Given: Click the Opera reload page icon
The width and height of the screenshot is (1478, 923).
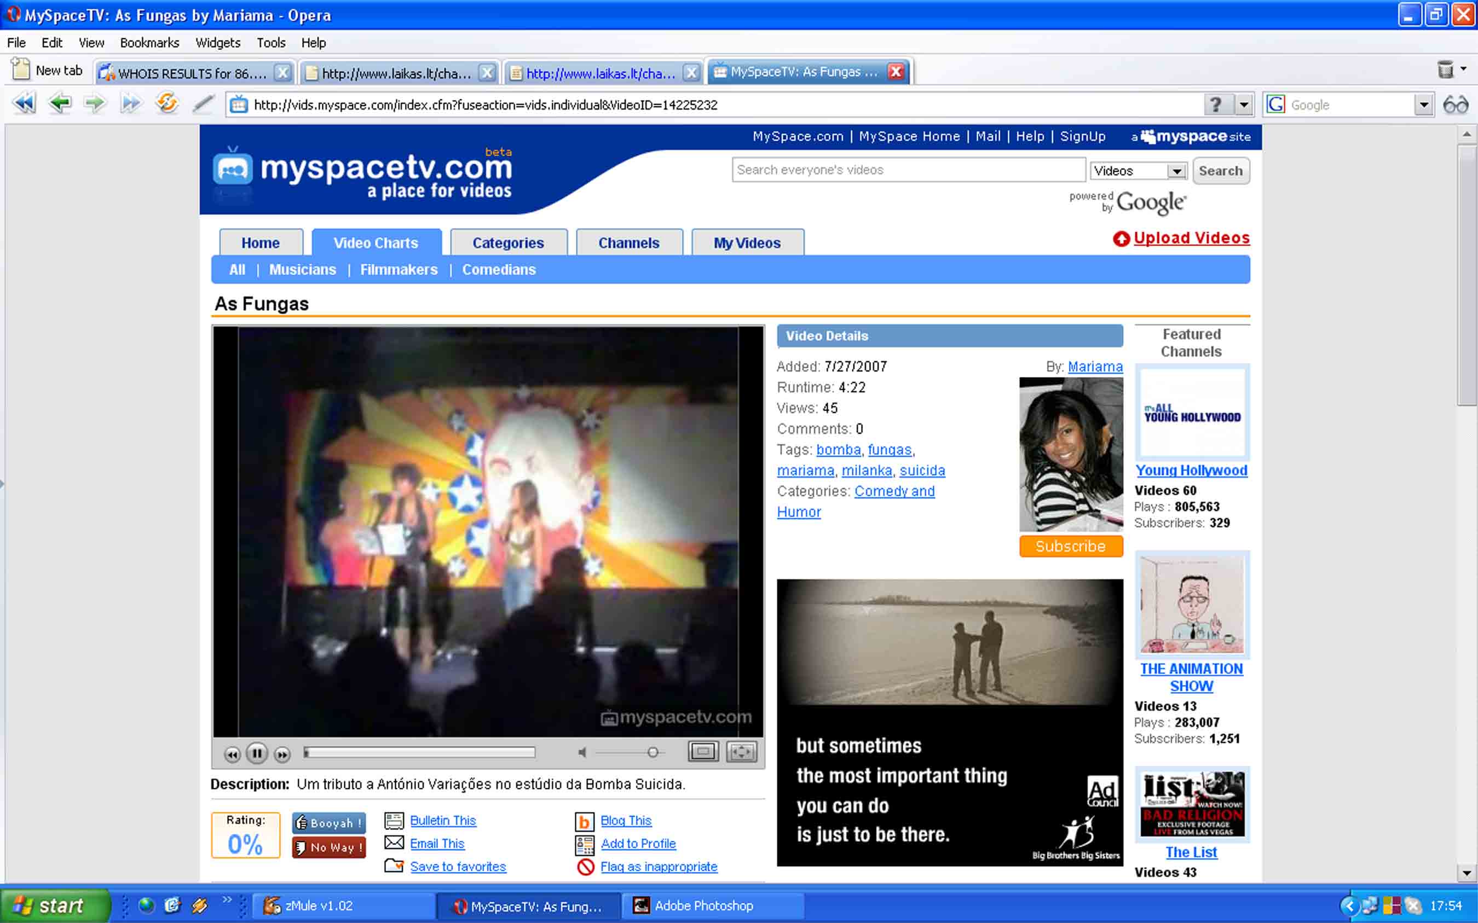Looking at the screenshot, I should 166,104.
